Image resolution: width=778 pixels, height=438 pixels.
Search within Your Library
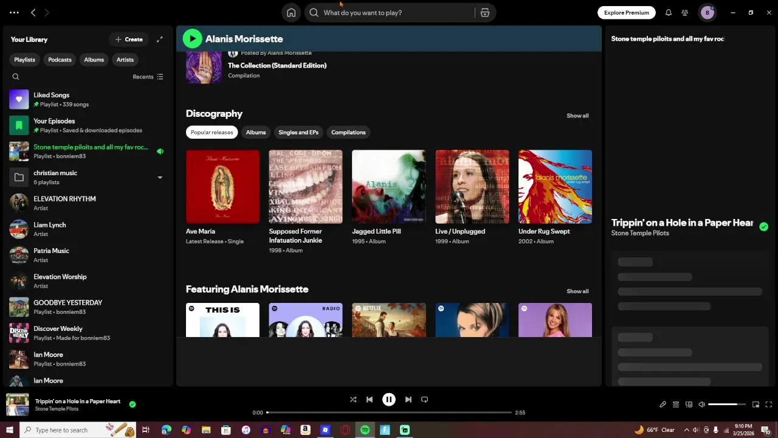[x=16, y=77]
